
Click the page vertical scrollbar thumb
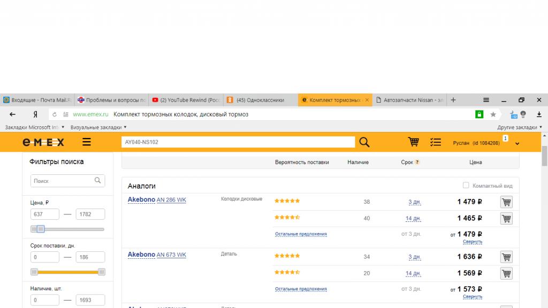(544, 156)
